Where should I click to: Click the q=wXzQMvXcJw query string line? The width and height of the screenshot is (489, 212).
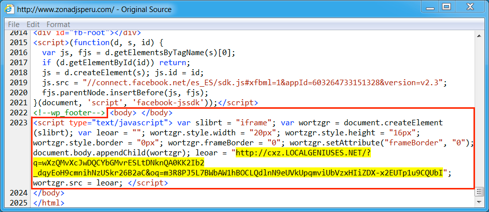(119, 163)
